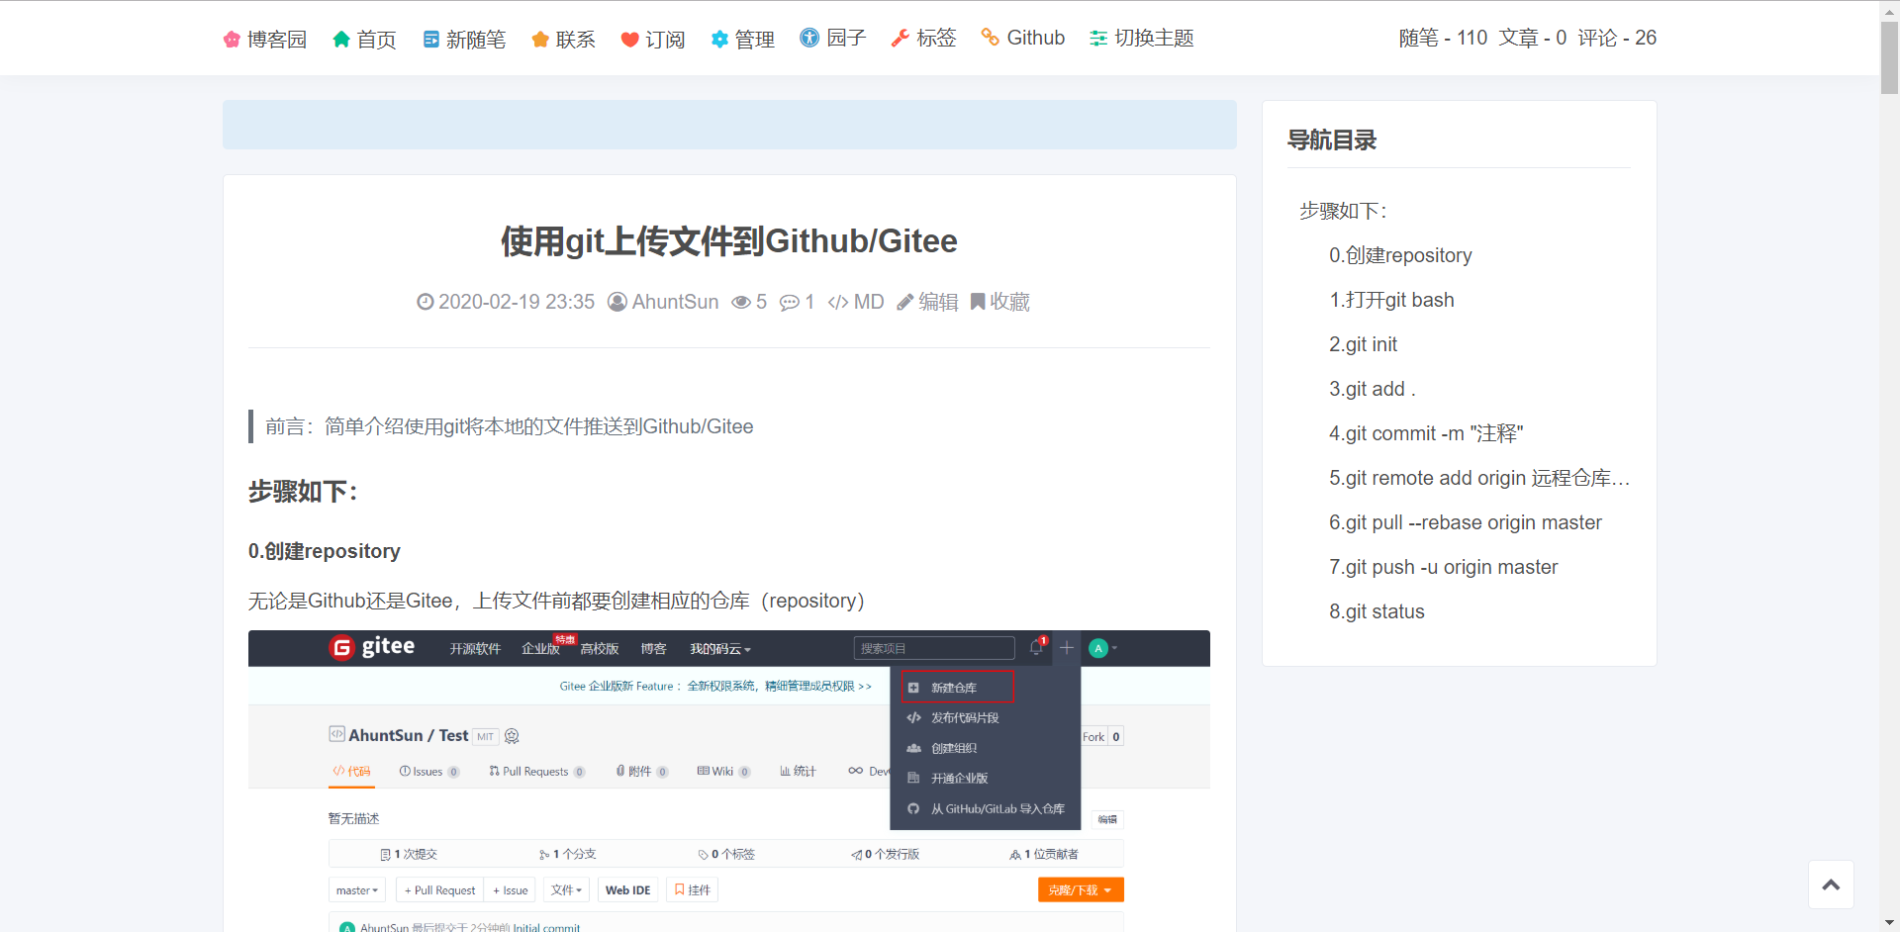Click the comment bubble icon
Image resolution: width=1900 pixels, height=932 pixels.
[x=790, y=303]
